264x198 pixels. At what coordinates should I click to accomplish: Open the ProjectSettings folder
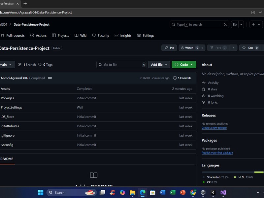pos(11,108)
